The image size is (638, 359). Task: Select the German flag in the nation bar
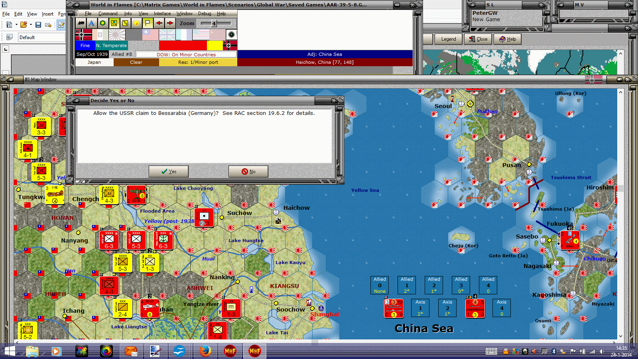tap(83, 35)
